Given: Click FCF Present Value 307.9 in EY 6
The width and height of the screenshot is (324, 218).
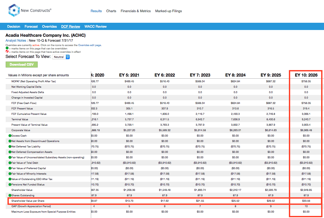Looking at the screenshot, I should click(165, 109).
